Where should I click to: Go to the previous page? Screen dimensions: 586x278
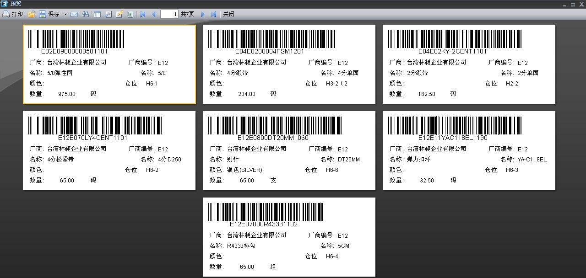point(153,14)
